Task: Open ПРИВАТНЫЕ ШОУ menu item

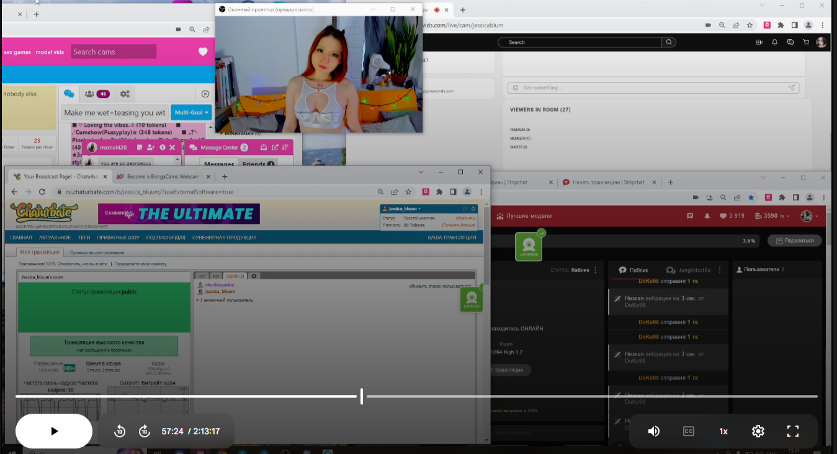Action: tap(117, 238)
